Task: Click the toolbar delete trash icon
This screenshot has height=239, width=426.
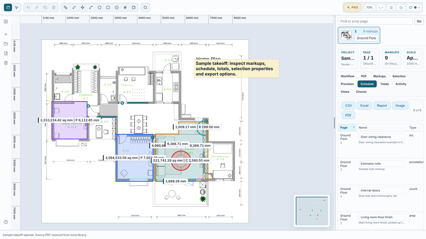Action: click(54, 8)
